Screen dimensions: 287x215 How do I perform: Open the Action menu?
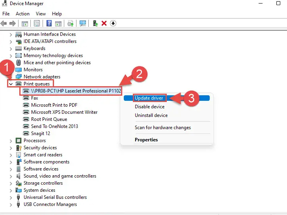[x=22, y=14]
